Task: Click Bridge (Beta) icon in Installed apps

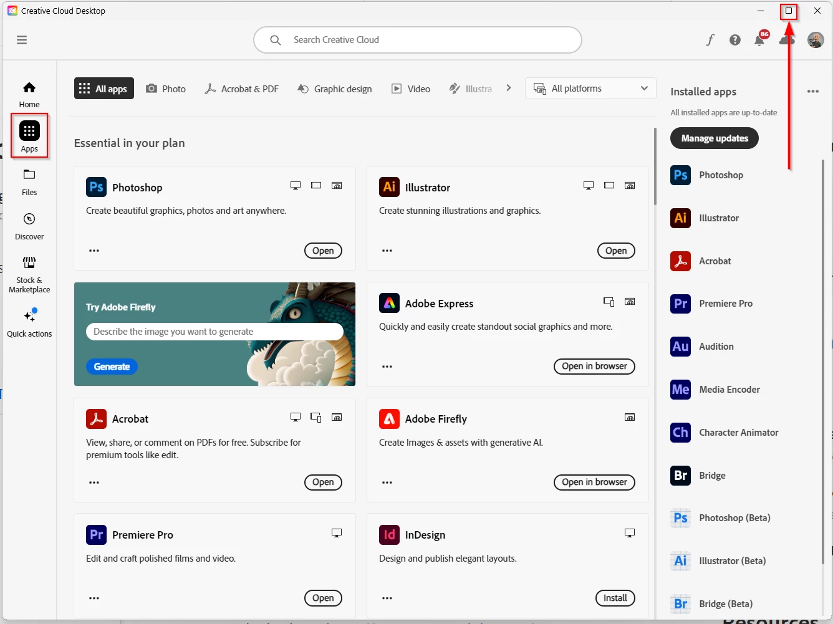Action: click(x=680, y=604)
